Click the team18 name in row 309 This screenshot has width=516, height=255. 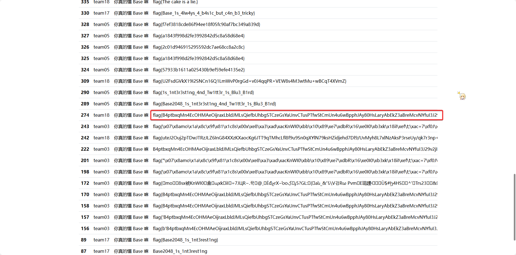tap(101, 81)
